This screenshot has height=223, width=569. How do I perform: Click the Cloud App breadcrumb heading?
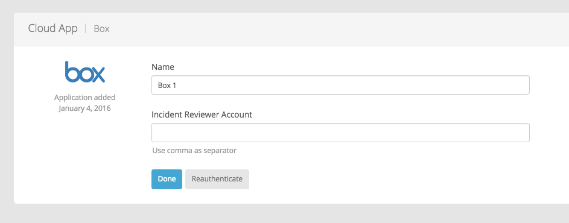pyautogui.click(x=53, y=28)
